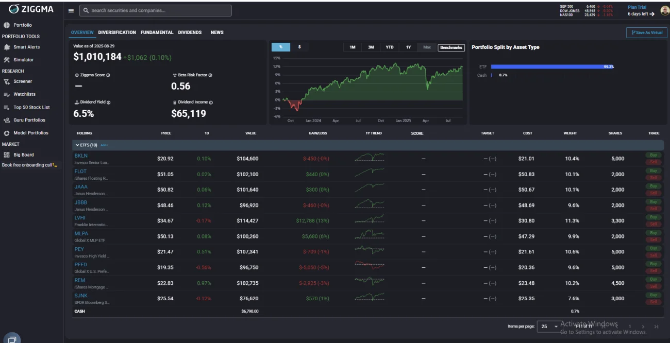Set chart range to YTD
Image resolution: width=670 pixels, height=343 pixels.
(390, 47)
